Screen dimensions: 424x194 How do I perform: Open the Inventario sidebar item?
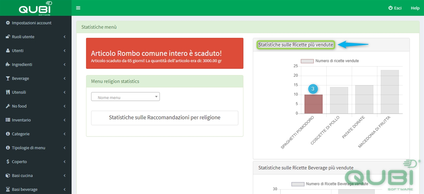pyautogui.click(x=36, y=120)
